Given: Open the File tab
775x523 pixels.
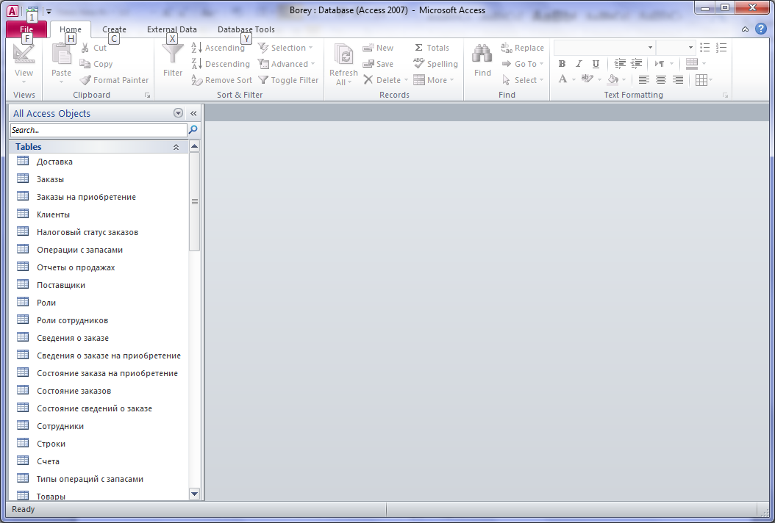Looking at the screenshot, I should pos(26,29).
